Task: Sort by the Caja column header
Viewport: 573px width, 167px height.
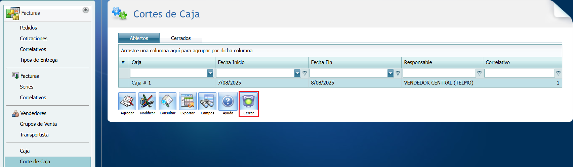Action: [172, 62]
